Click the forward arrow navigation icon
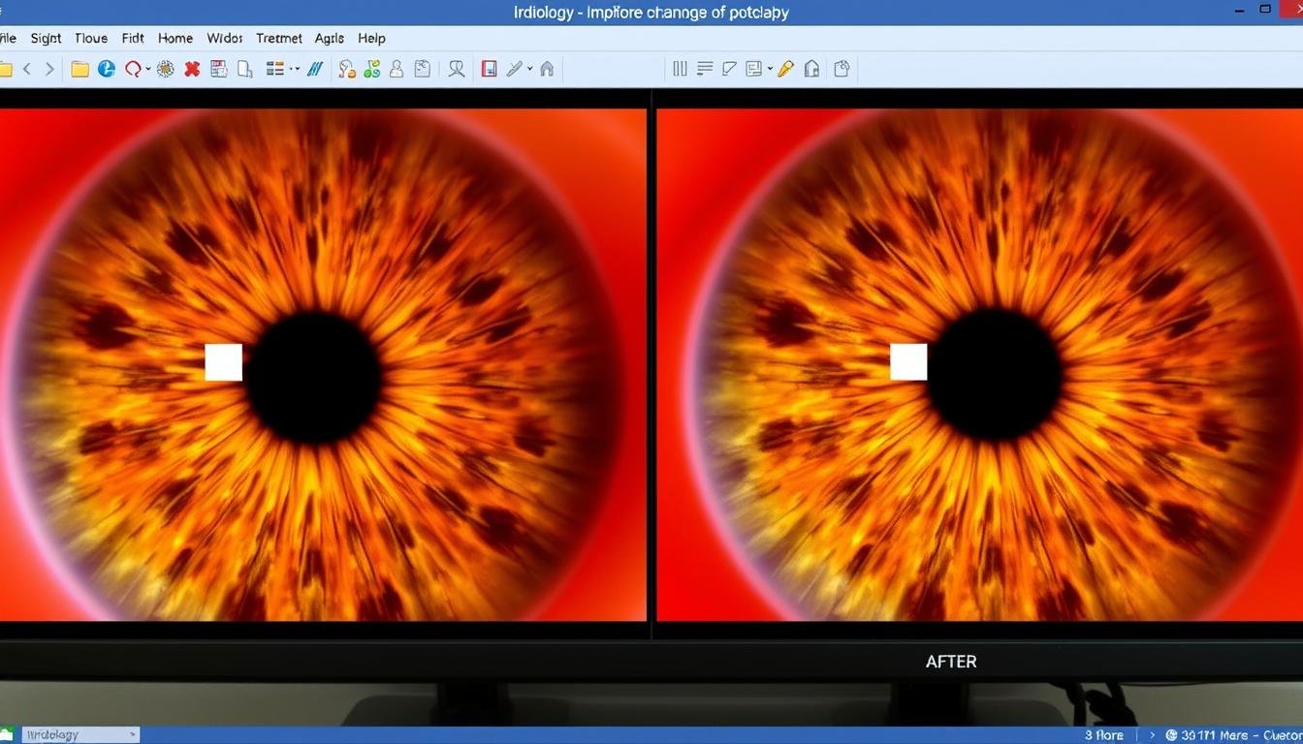This screenshot has height=744, width=1303. pos(49,69)
